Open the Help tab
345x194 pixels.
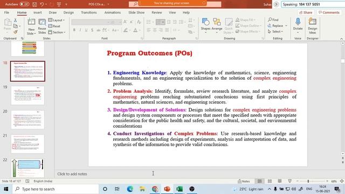(x=186, y=12)
